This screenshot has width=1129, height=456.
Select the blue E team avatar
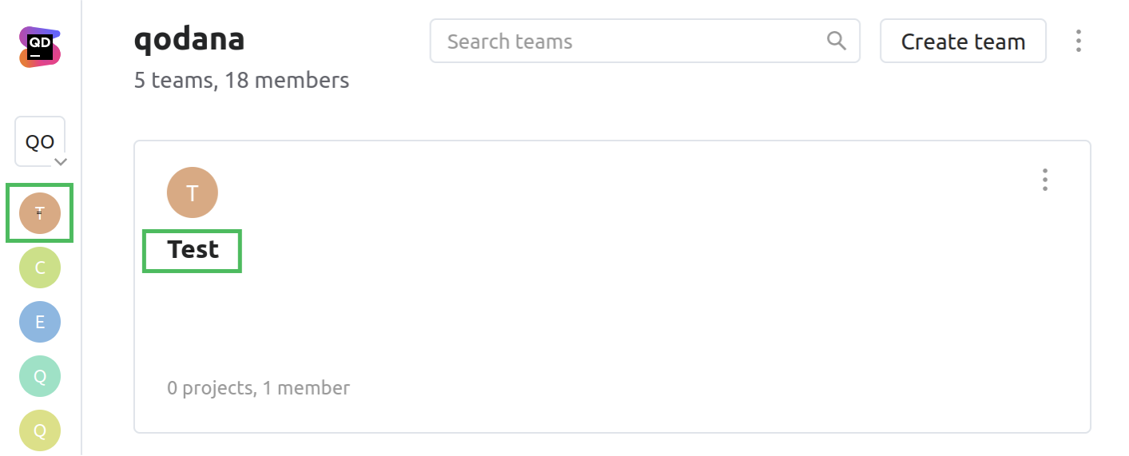(x=40, y=322)
